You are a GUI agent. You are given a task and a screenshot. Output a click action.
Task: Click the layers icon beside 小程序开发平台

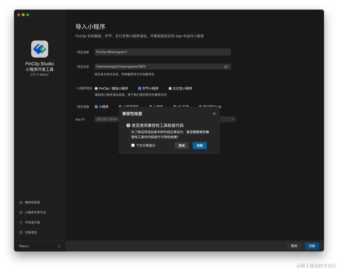tap(21, 212)
